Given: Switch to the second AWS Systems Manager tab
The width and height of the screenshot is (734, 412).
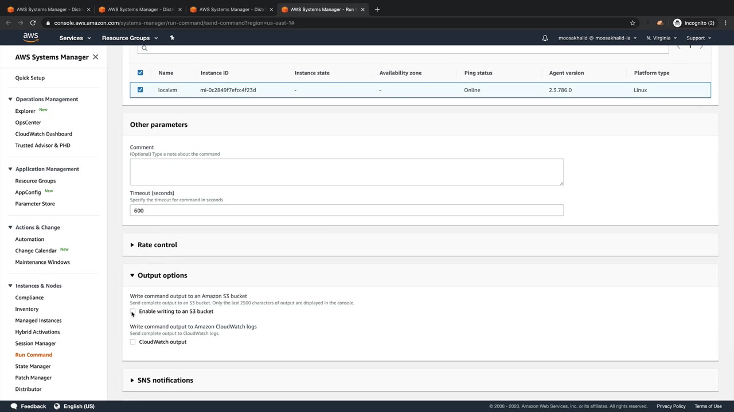Looking at the screenshot, I should pyautogui.click(x=139, y=9).
